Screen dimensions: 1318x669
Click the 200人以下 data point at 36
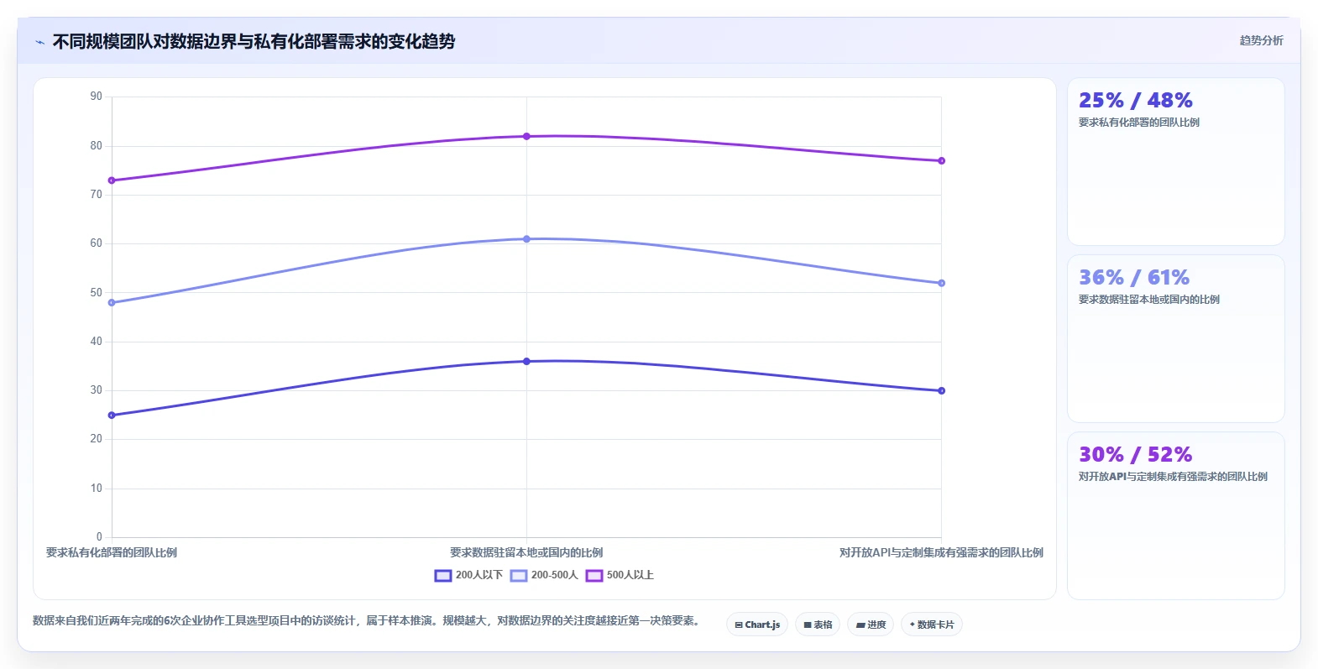526,361
